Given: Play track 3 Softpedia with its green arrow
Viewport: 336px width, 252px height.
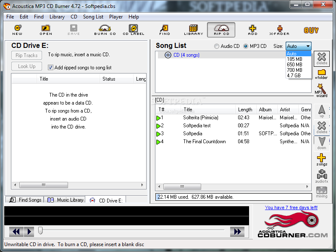Looking at the screenshot, I should [x=158, y=134].
